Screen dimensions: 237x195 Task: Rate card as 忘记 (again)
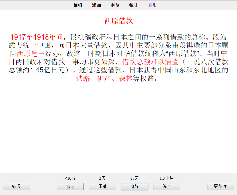pos(70,186)
